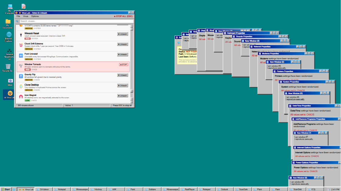The image size is (341, 191).
Task: Click the New Window (8) title bar
Action: tap(306, 178)
